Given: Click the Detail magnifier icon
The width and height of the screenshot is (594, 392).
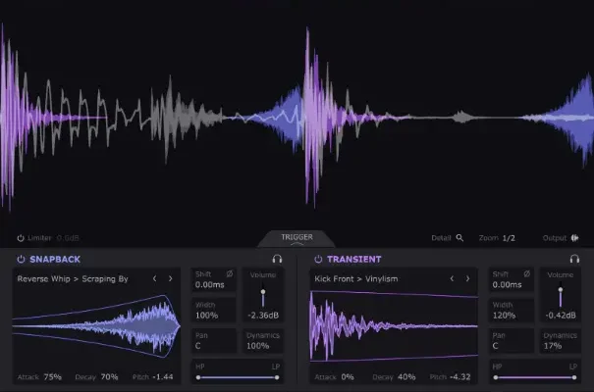Looking at the screenshot, I should coord(459,237).
